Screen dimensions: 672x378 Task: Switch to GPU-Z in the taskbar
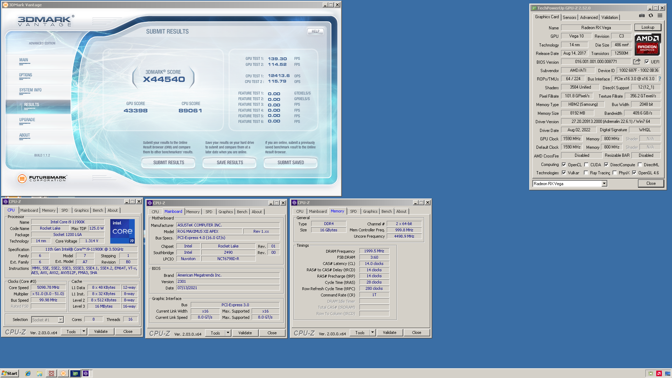click(x=75, y=373)
